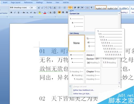Click the Sort icon
Viewport: 134px width, 104px height.
pyautogui.click(x=87, y=8)
